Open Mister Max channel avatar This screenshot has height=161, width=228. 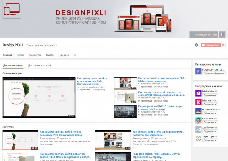point(198,93)
